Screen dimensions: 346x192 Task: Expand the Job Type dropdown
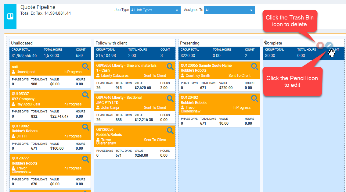(155, 10)
